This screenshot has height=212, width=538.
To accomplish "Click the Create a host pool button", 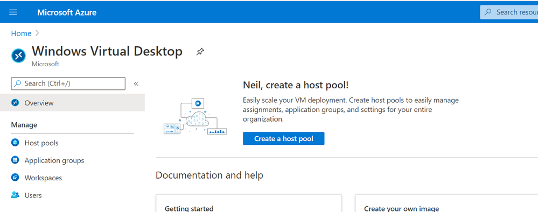I will (283, 139).
